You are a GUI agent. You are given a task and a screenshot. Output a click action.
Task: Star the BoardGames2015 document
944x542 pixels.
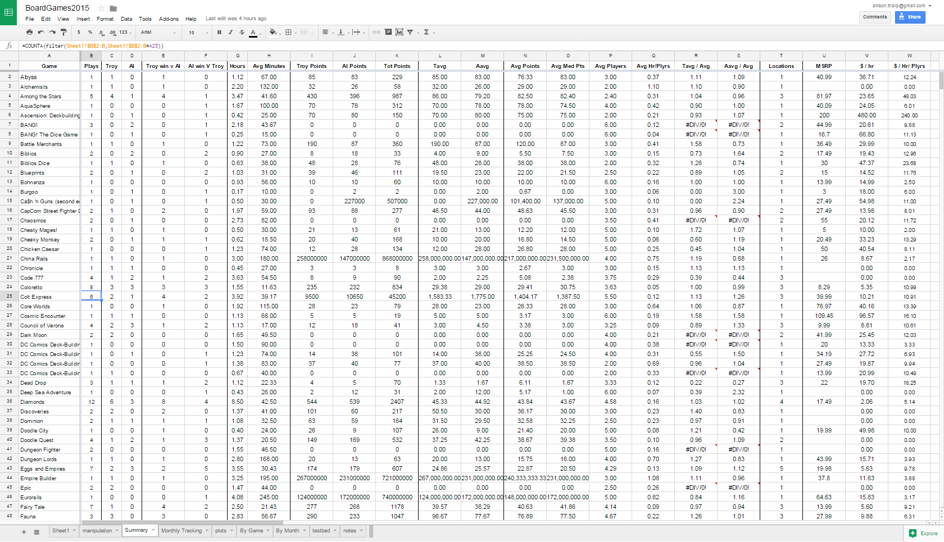click(102, 8)
